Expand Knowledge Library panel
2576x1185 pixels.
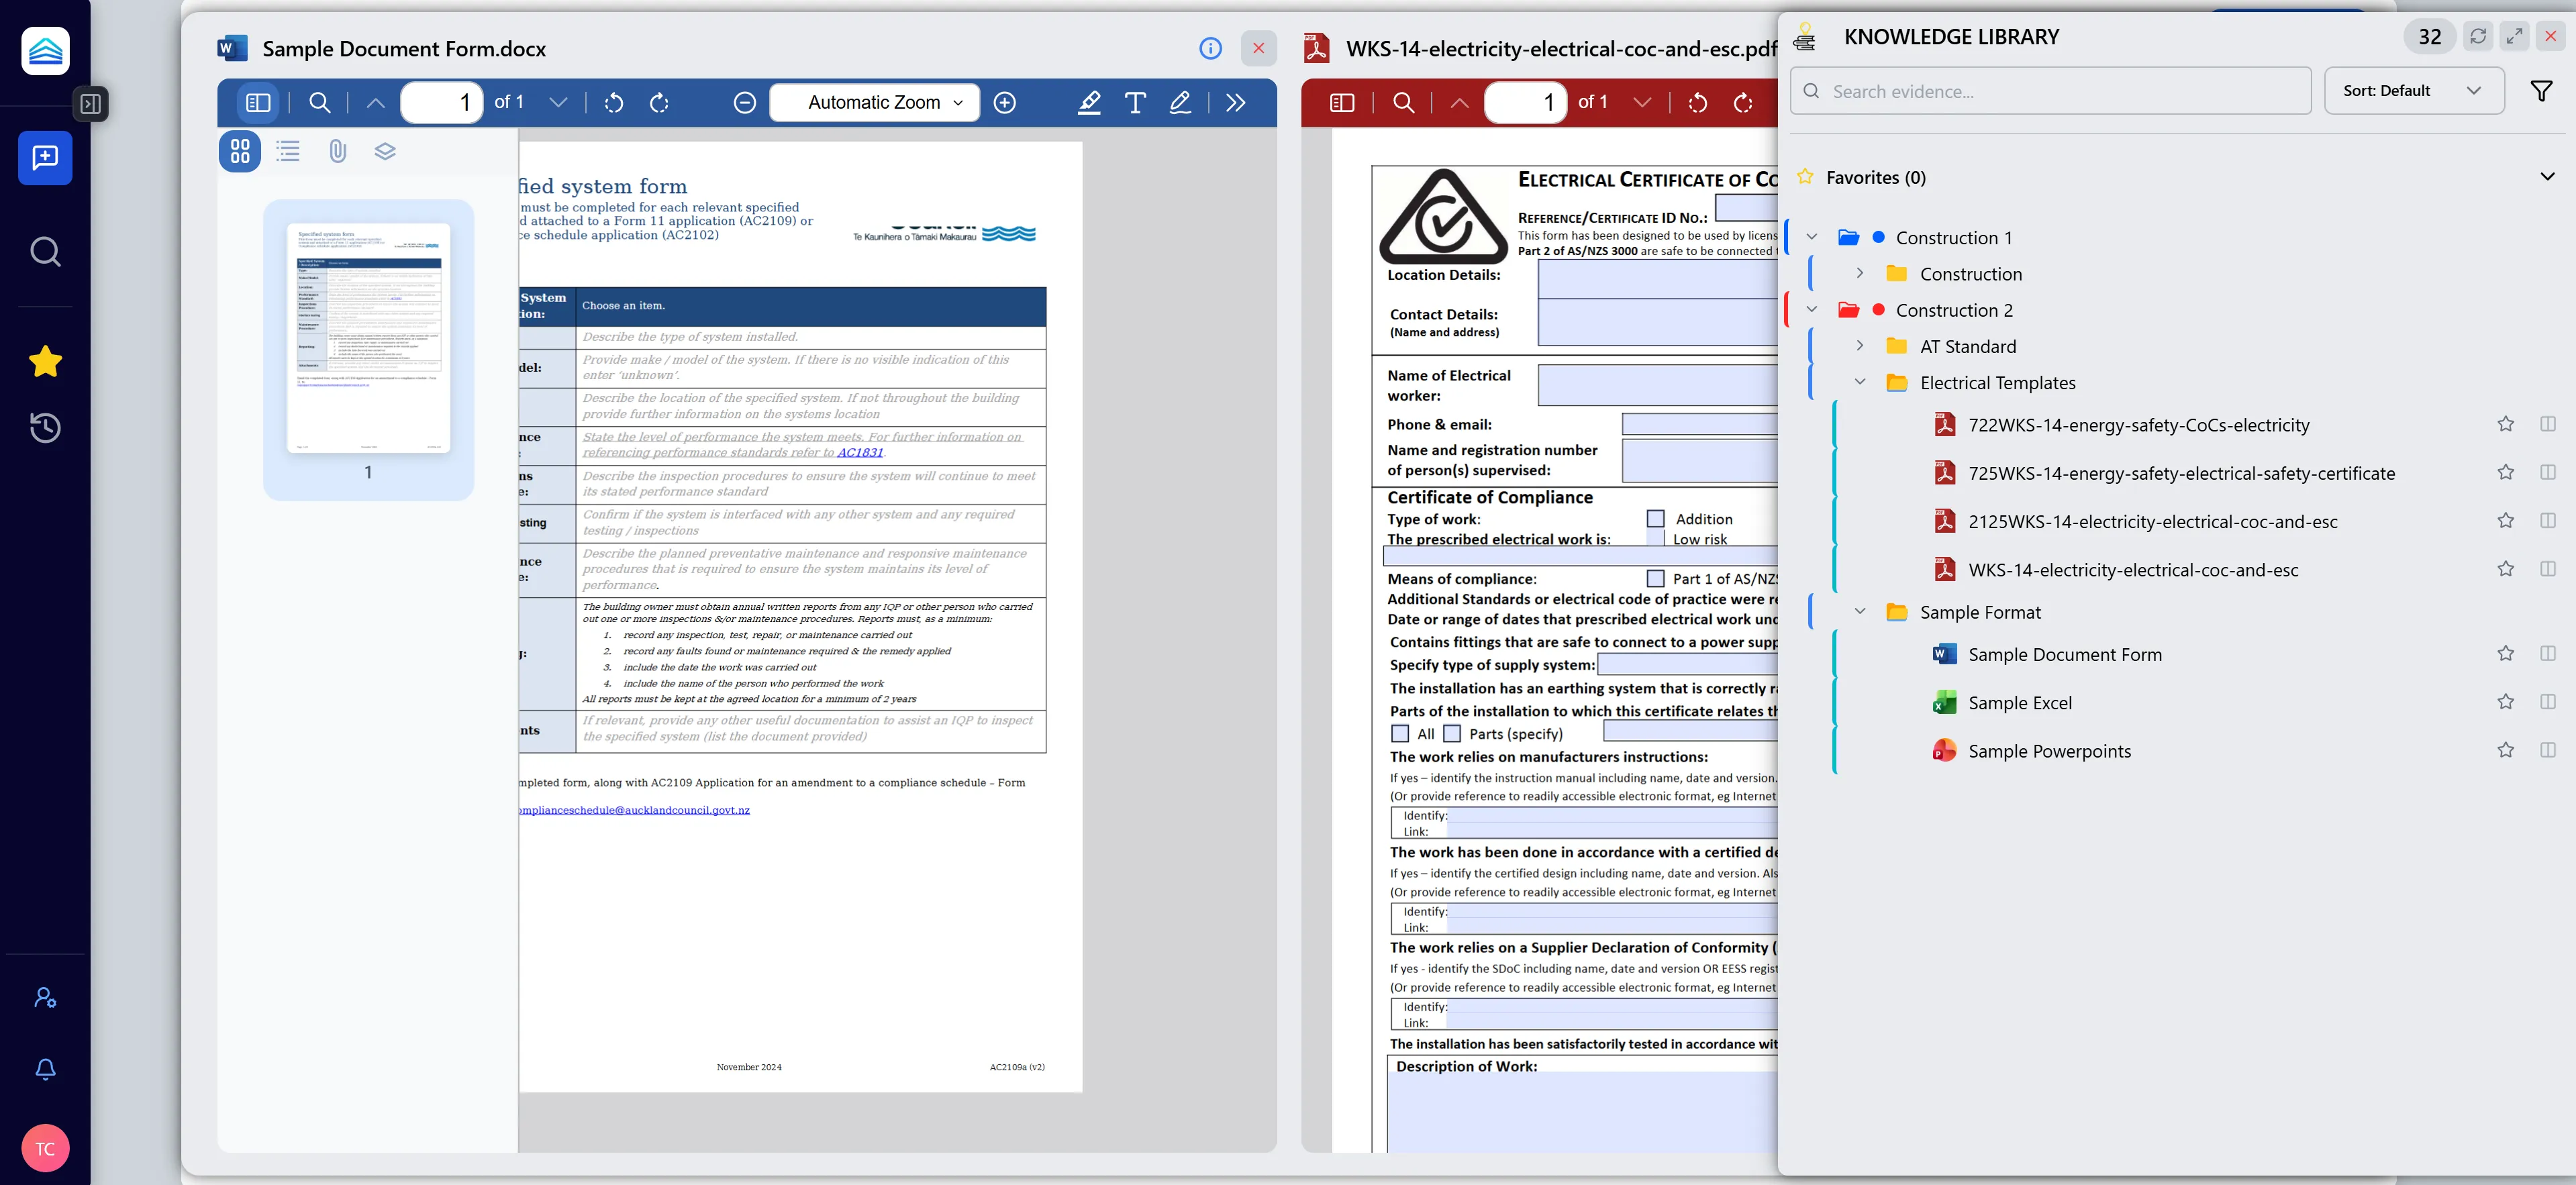[2514, 36]
